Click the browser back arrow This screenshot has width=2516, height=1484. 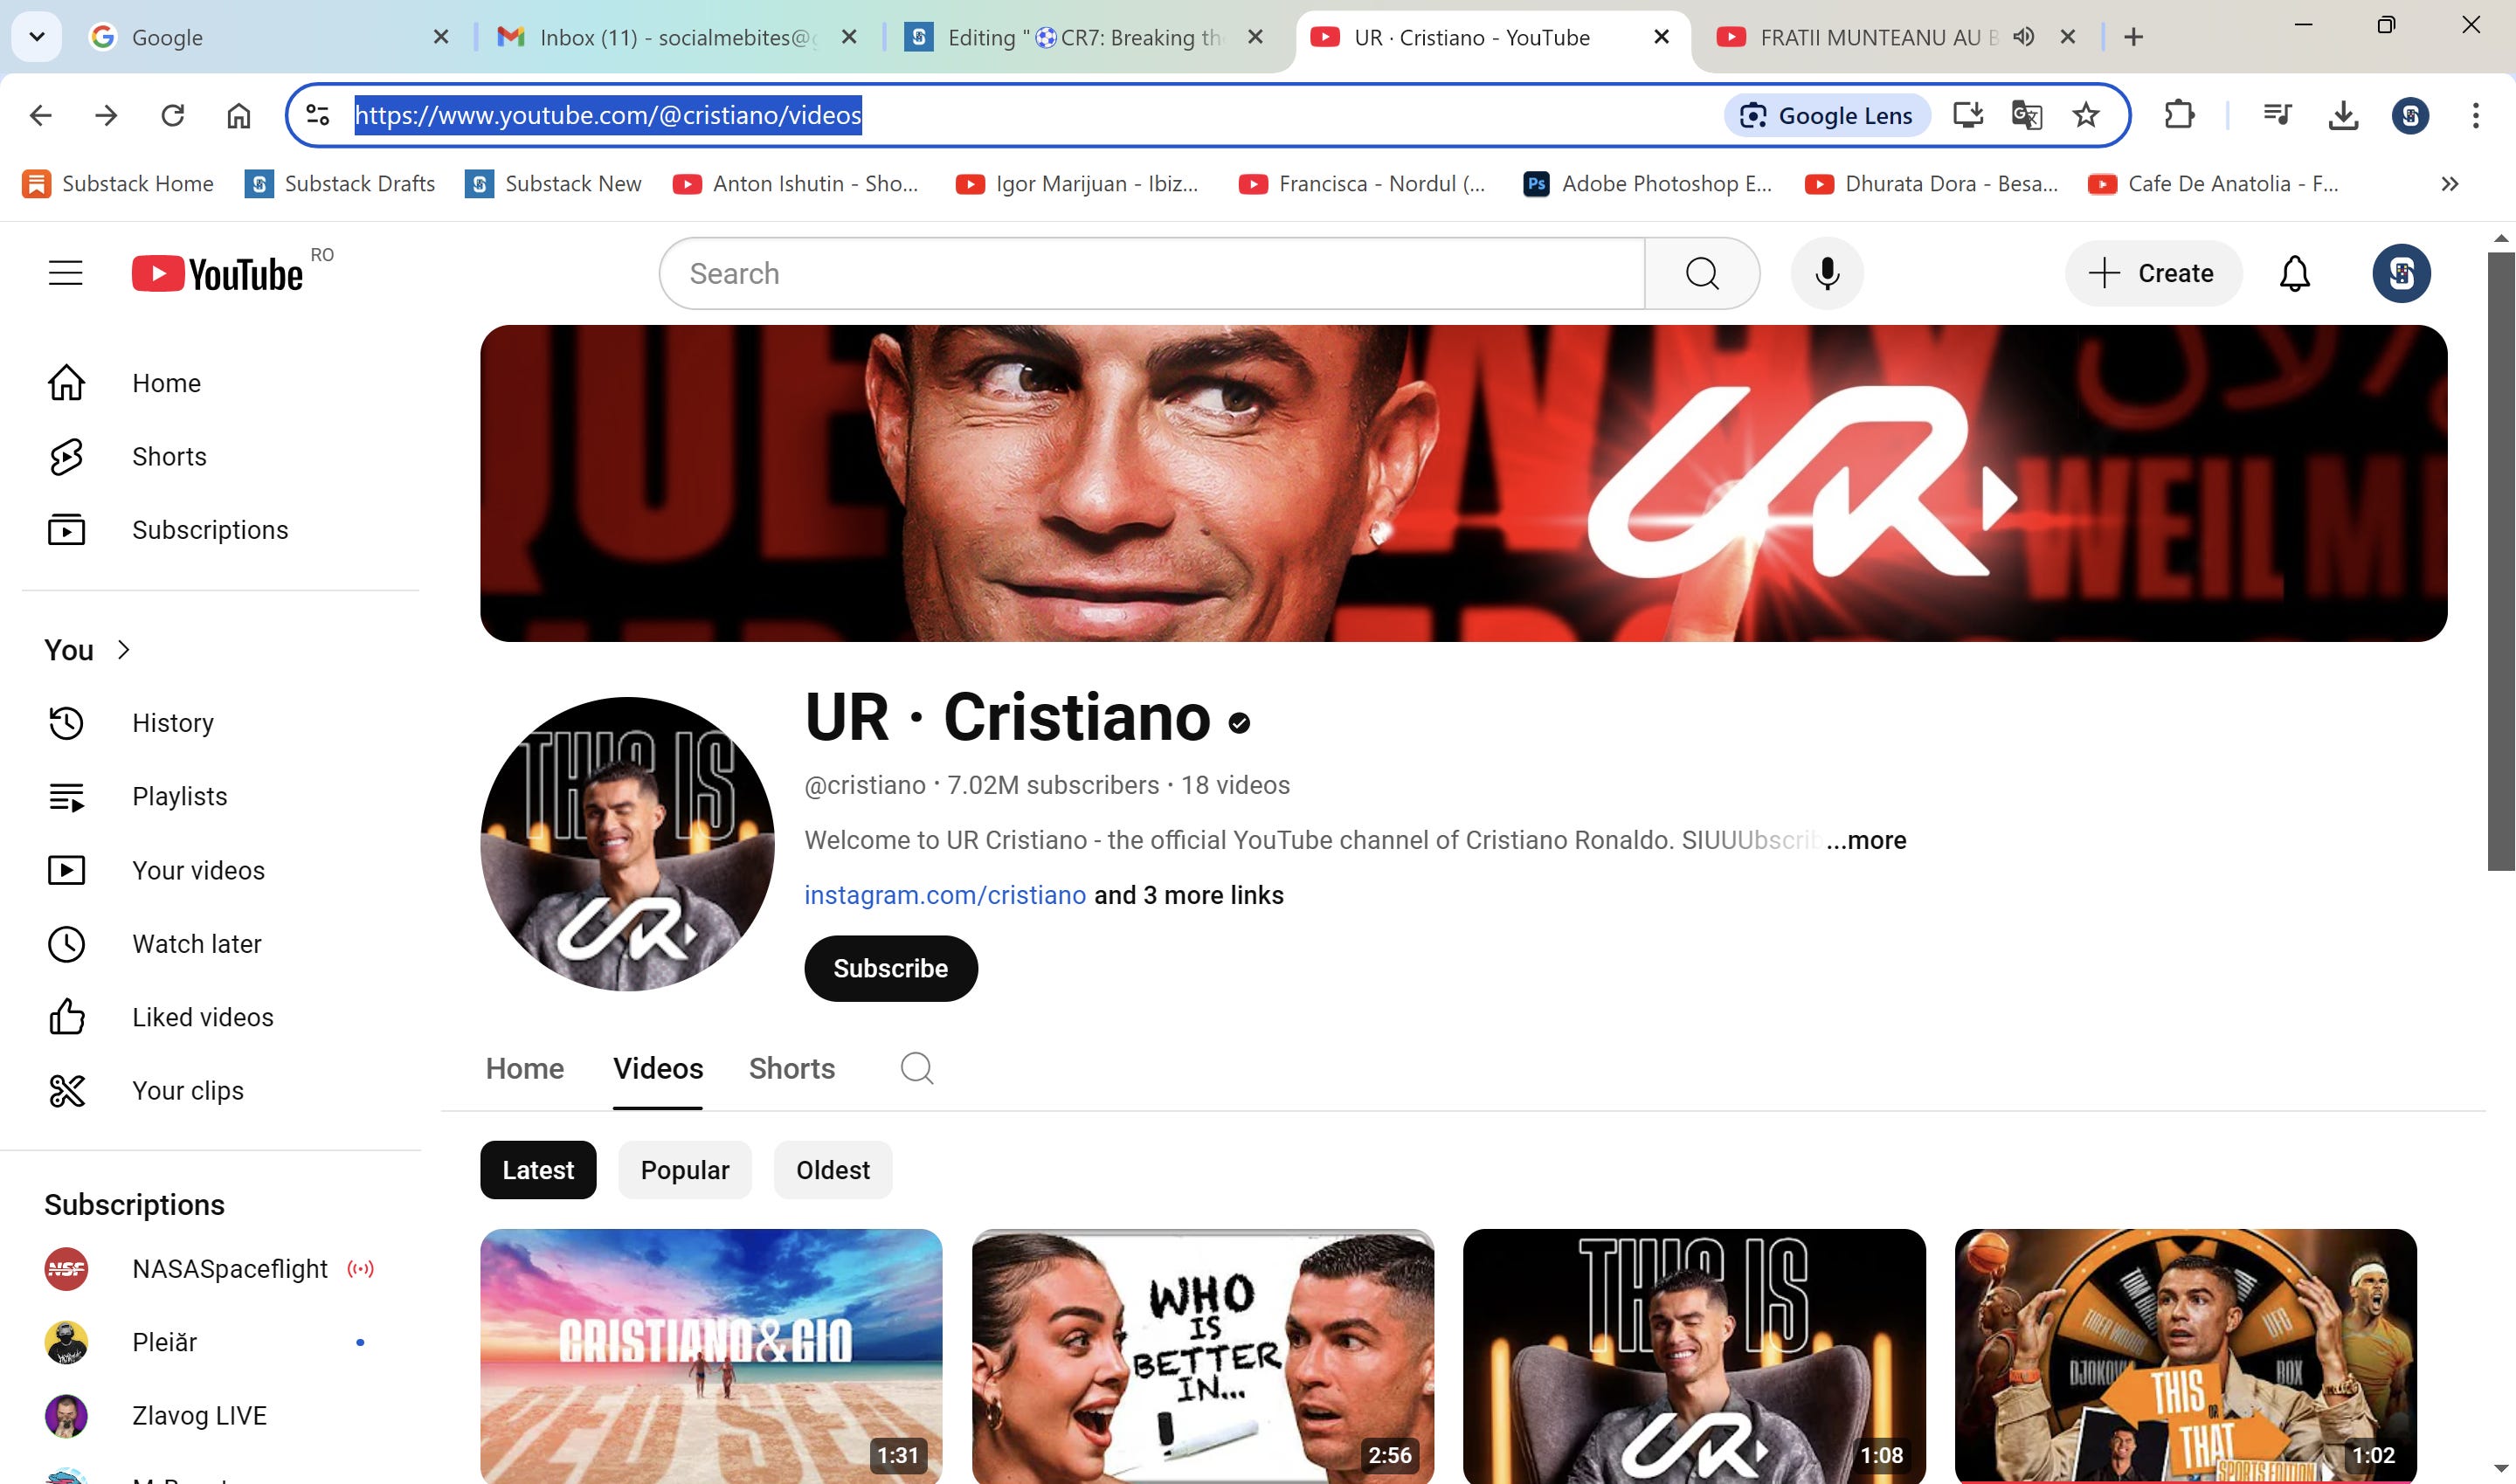[41, 115]
